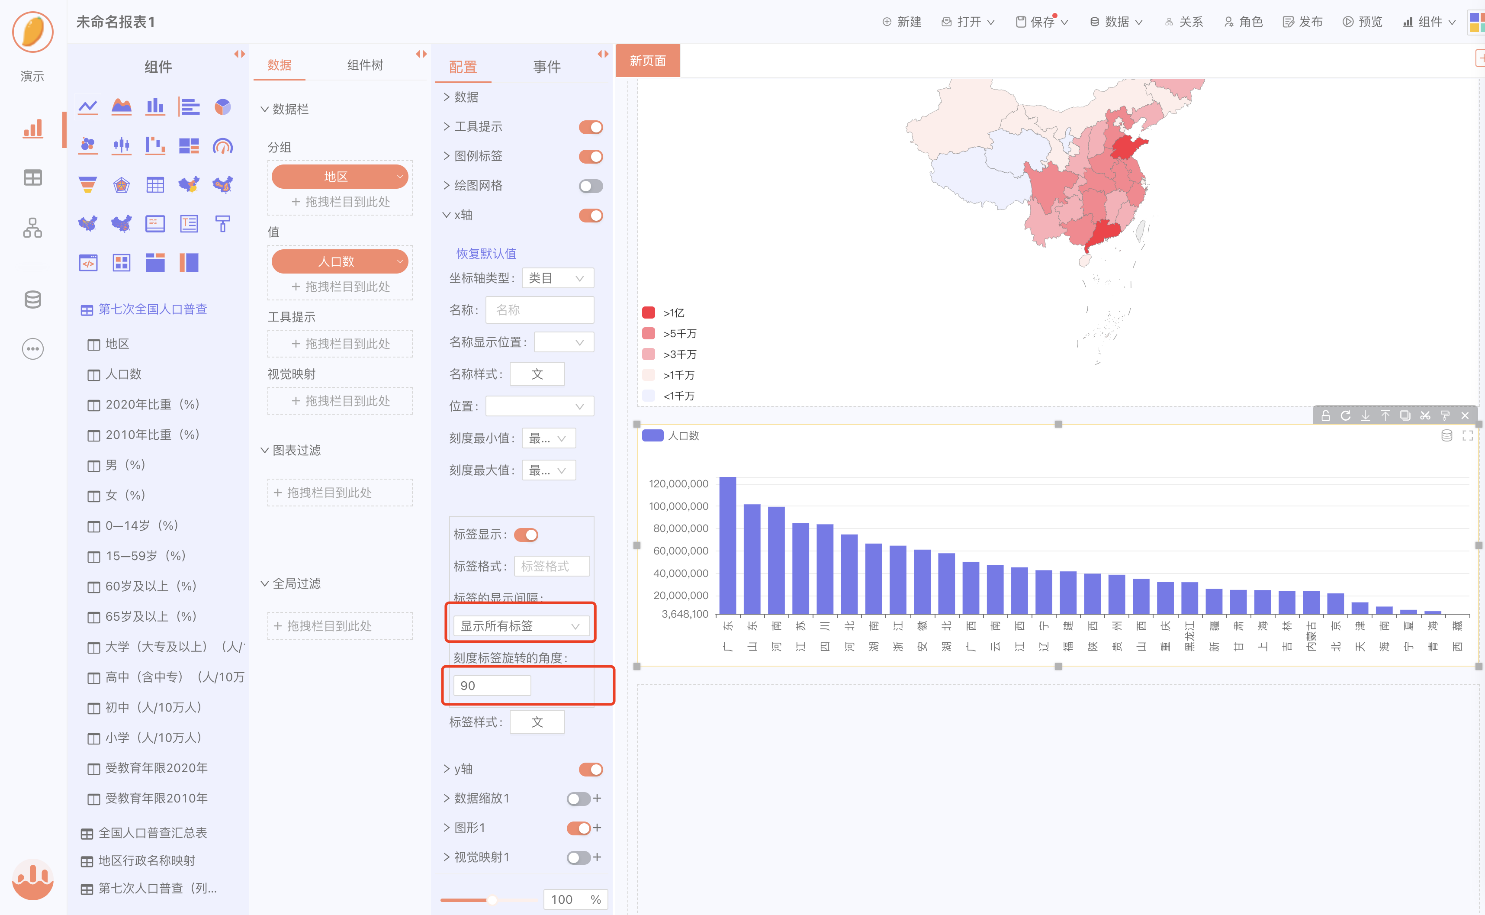1485x915 pixels.
Task: Select the vertical bar chart component
Action: pyautogui.click(x=155, y=107)
